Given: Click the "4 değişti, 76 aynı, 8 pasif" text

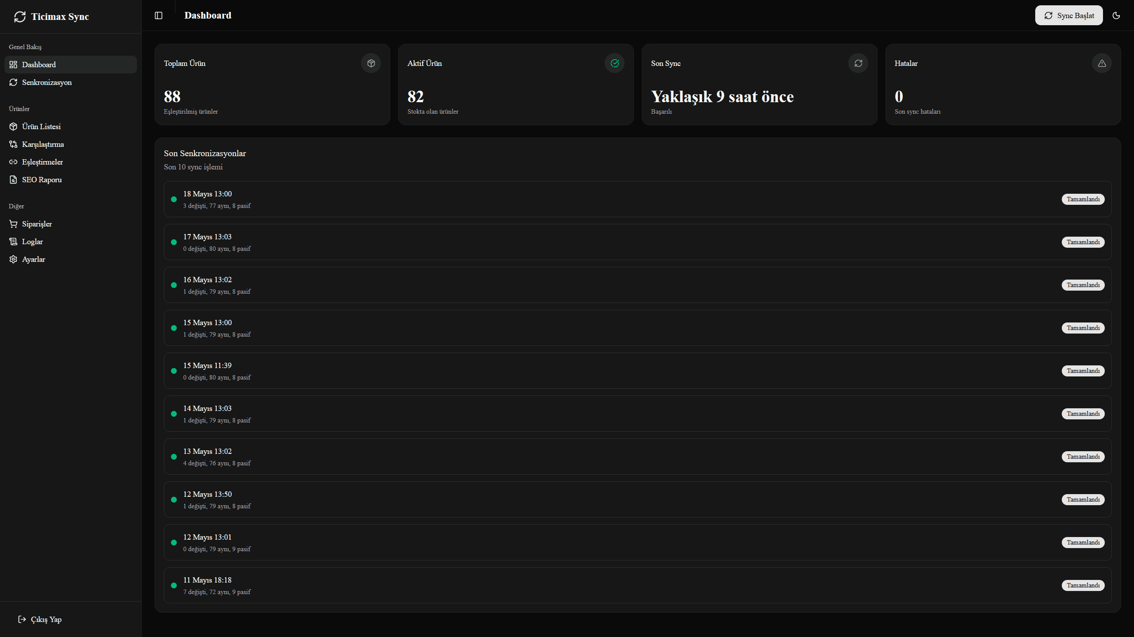Looking at the screenshot, I should pos(217,463).
